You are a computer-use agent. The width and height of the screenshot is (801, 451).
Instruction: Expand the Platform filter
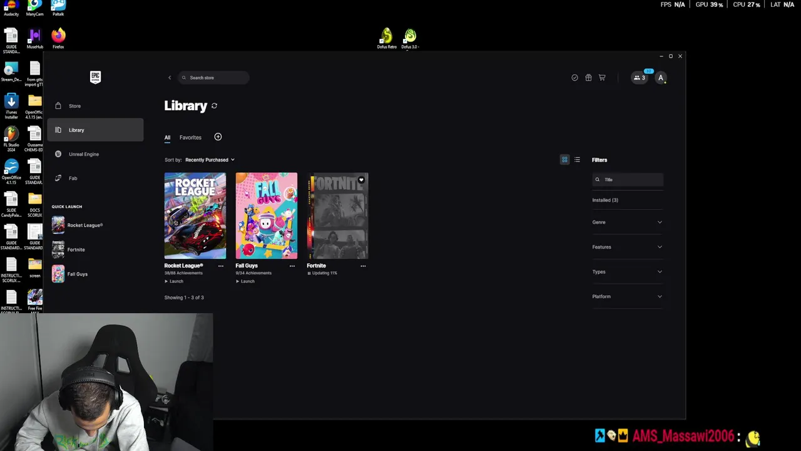627,296
